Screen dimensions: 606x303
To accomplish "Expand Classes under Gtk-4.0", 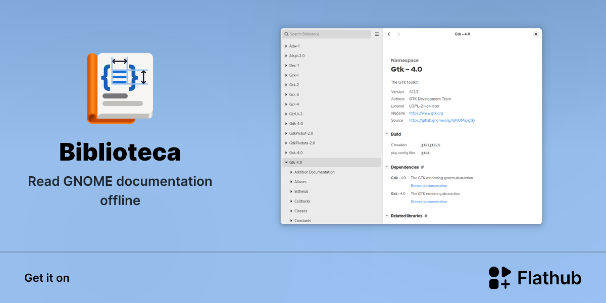I will [x=291, y=211].
